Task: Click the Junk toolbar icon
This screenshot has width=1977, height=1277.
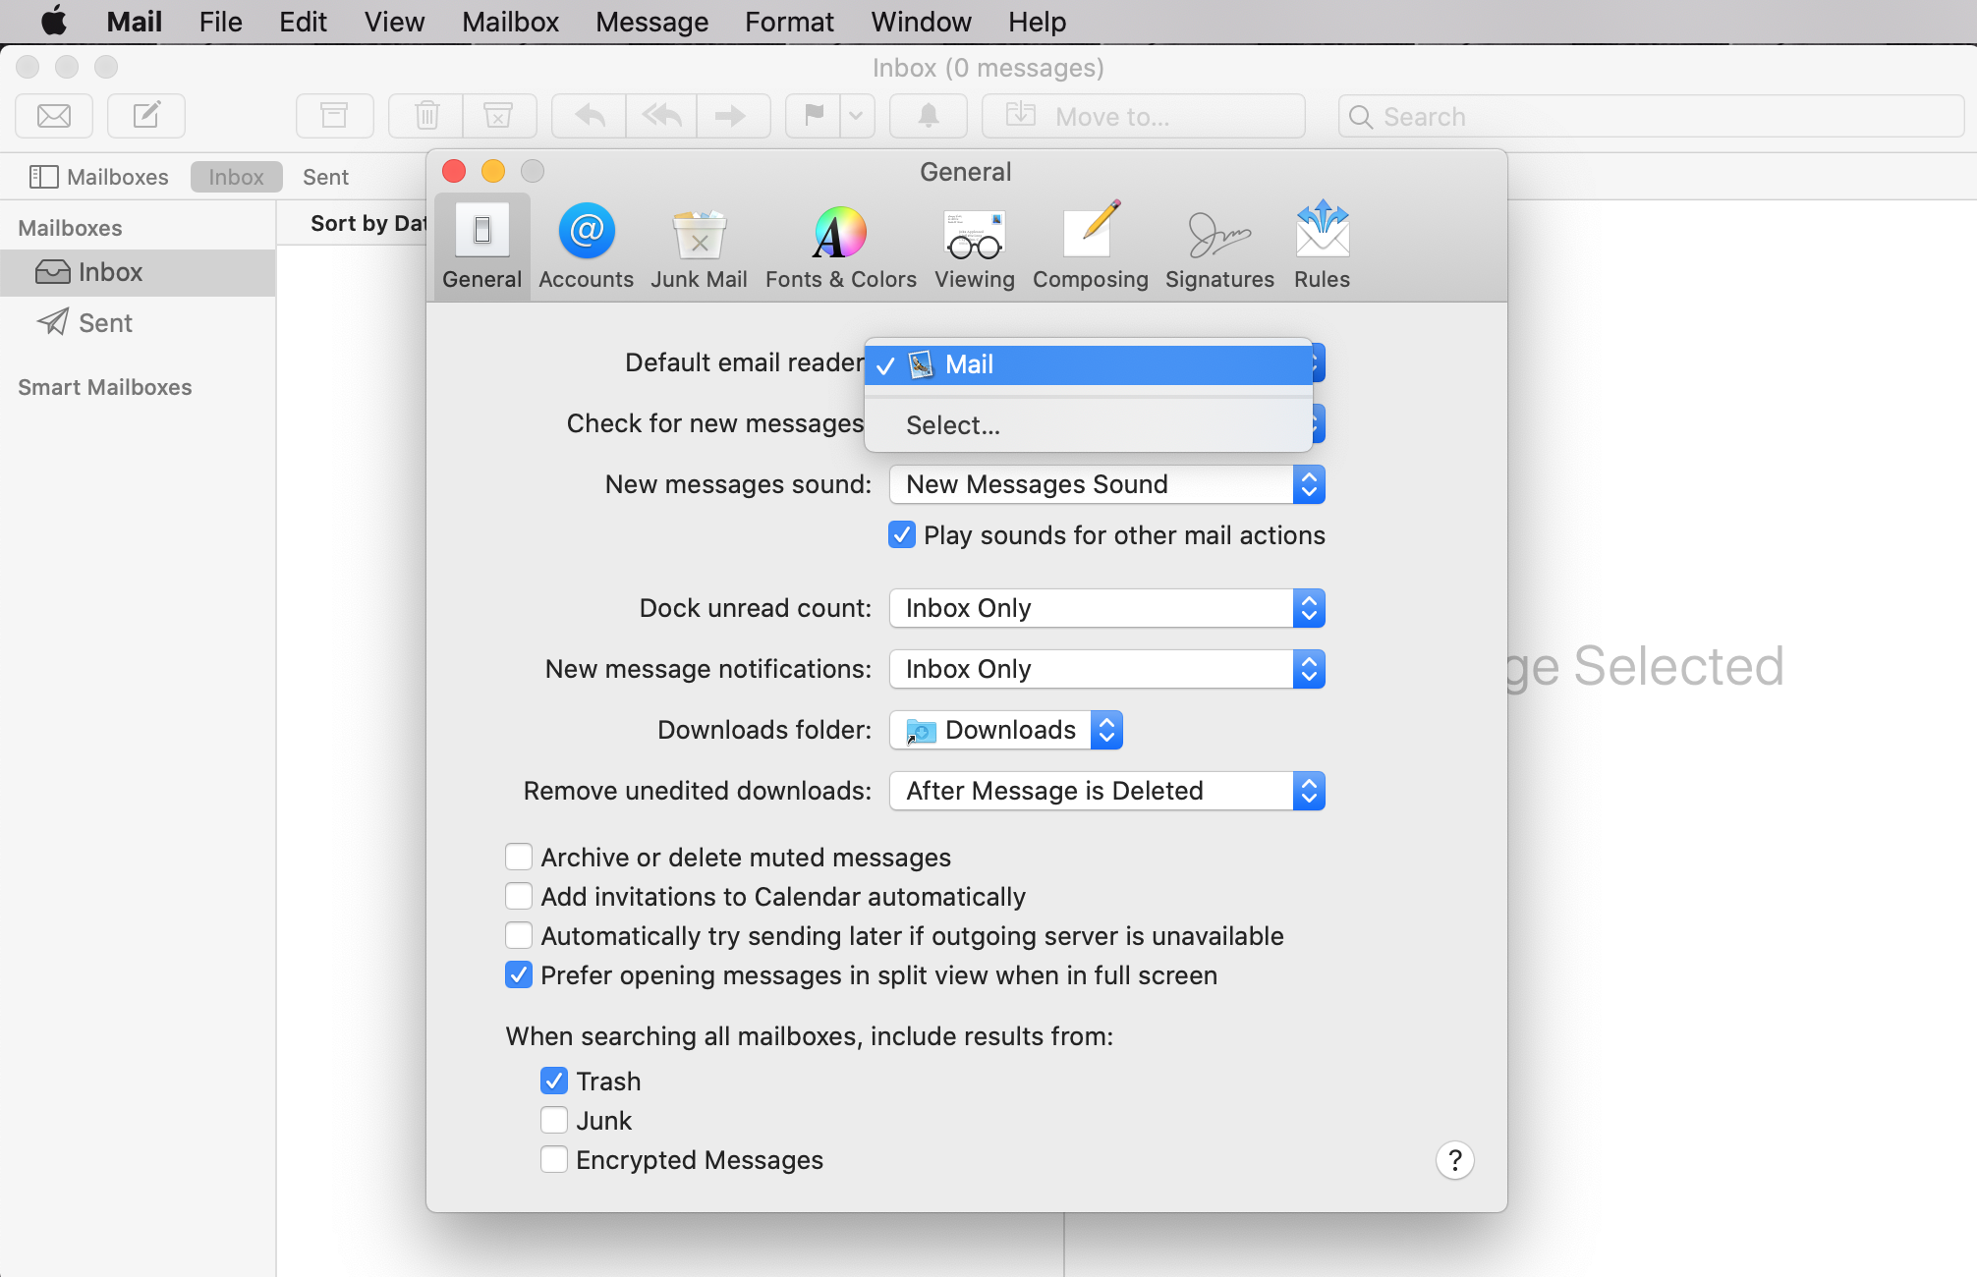Action: pyautogui.click(x=499, y=116)
